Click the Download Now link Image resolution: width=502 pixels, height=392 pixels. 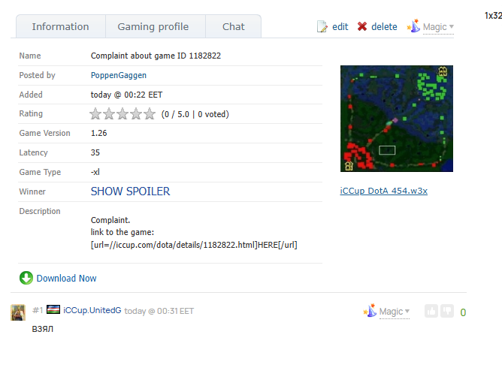point(66,279)
